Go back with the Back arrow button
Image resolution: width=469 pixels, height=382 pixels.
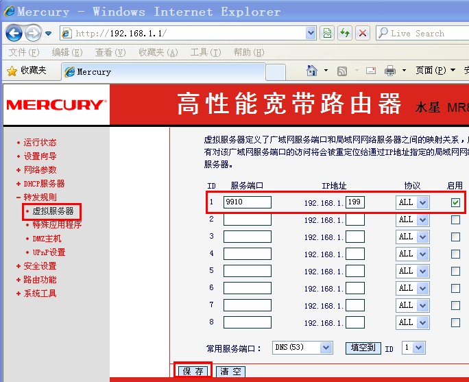(14, 33)
